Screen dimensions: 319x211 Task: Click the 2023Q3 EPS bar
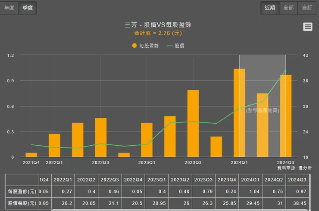193,123
